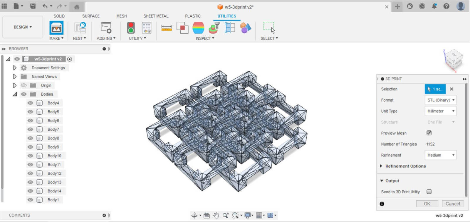Click the Zebra analysis striped sphere icon
This screenshot has width=470, height=222.
pyautogui.click(x=198, y=28)
